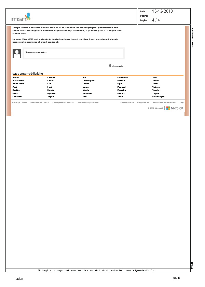Select Mercedes from the car brands list

coord(87,93)
